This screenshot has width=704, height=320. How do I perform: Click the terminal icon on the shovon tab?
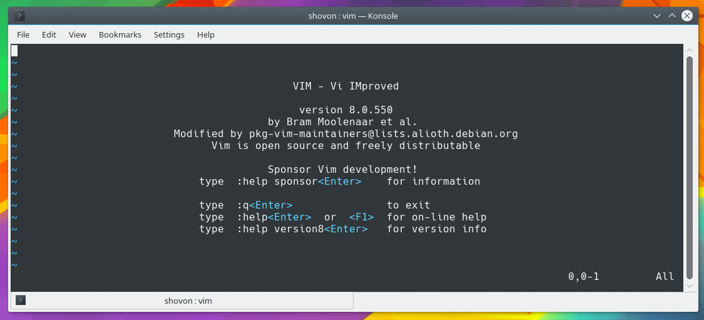pyautogui.click(x=21, y=300)
